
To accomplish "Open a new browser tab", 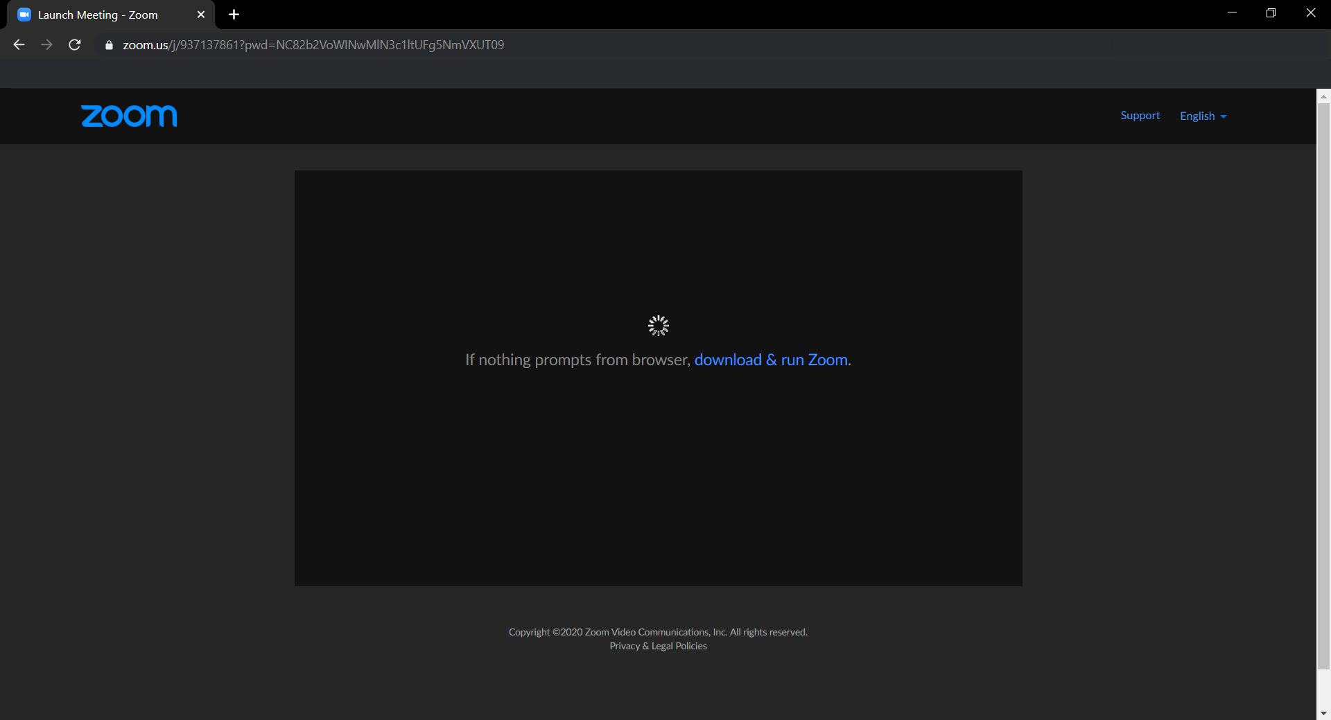I will (234, 15).
